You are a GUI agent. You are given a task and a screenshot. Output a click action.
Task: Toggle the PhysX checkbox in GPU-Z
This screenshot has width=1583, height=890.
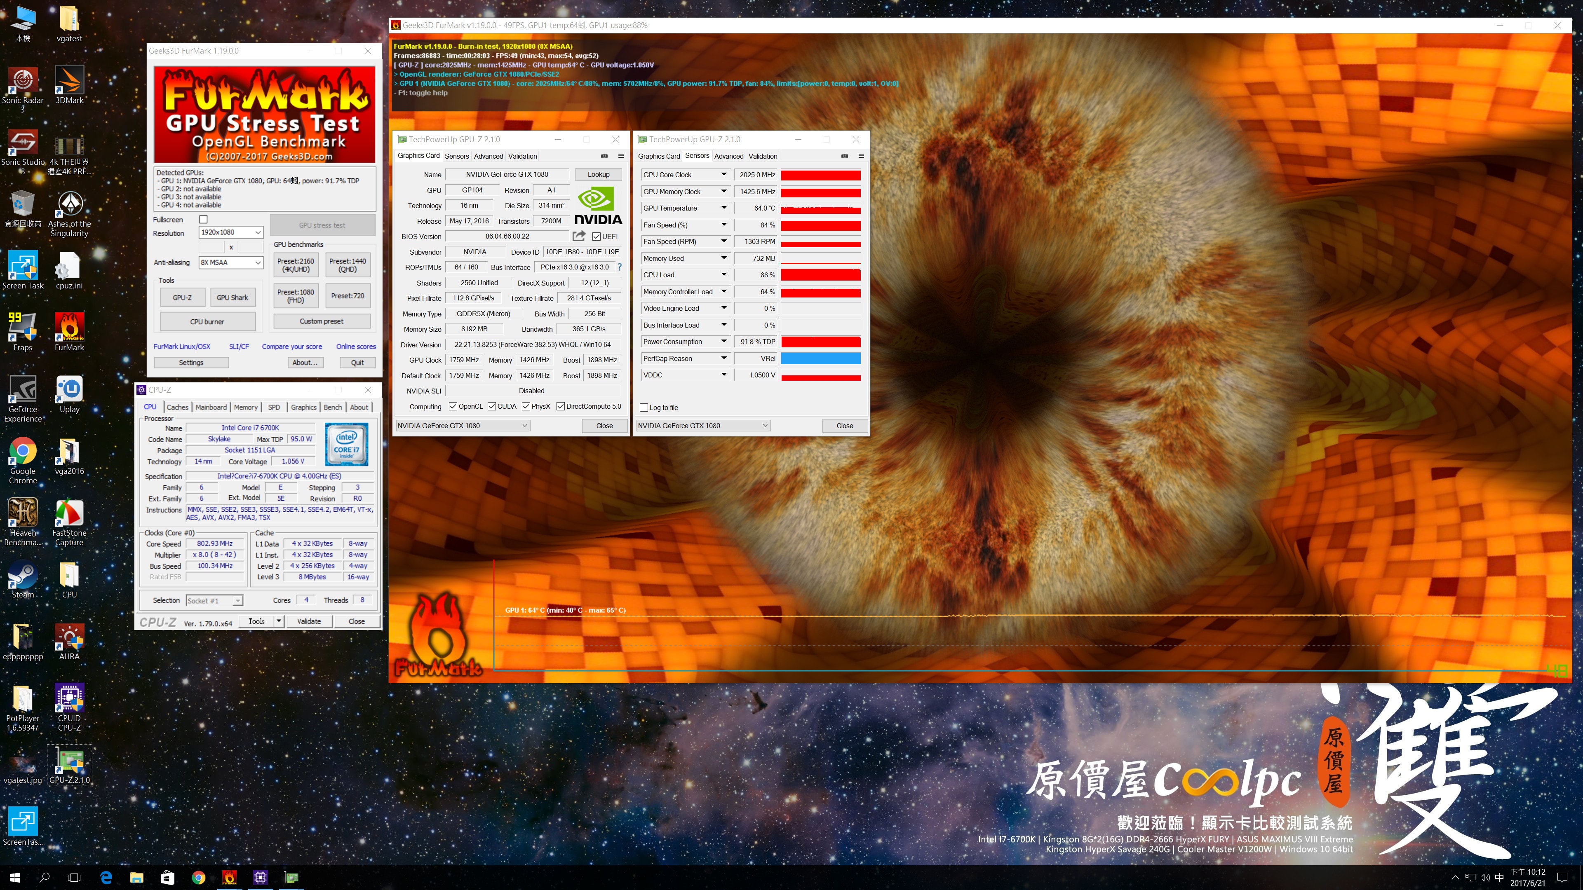click(526, 406)
